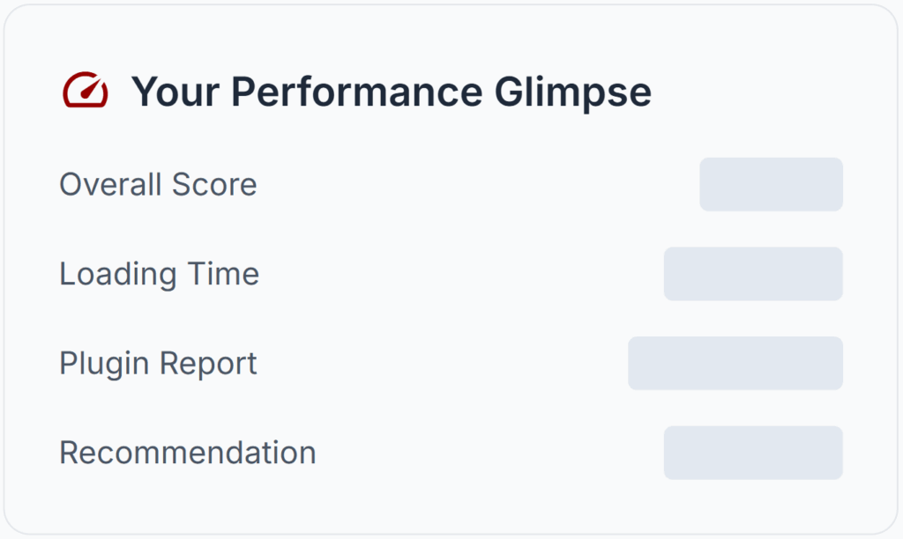Select the Loading Time text label
903x539 pixels.
pos(159,273)
